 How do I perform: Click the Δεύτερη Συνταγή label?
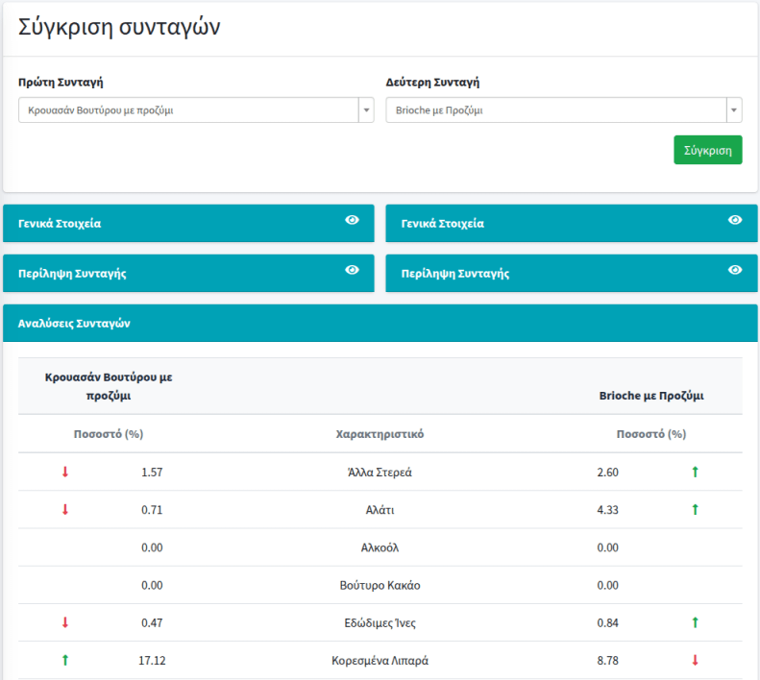[x=432, y=82]
